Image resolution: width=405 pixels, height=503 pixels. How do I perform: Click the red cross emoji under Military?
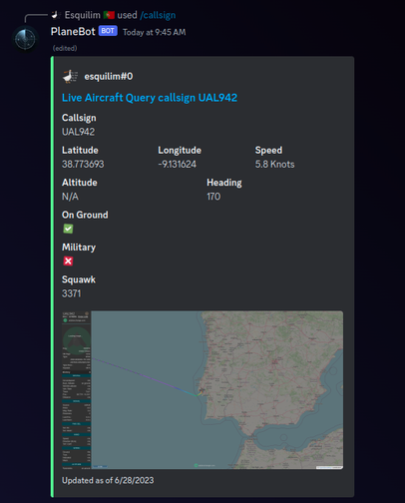click(68, 261)
